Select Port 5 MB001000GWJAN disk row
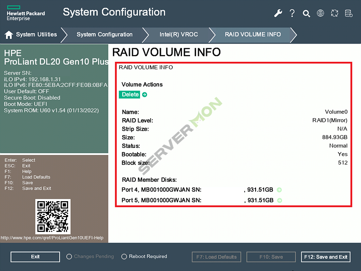The width and height of the screenshot is (361, 271). tap(202, 200)
